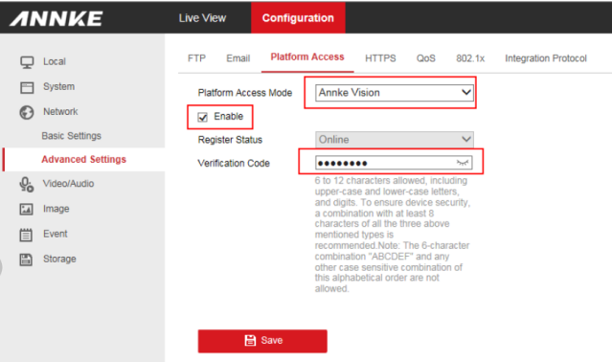Click the Verification Code input field
Viewport: 612px width, 362px height.
(x=394, y=163)
